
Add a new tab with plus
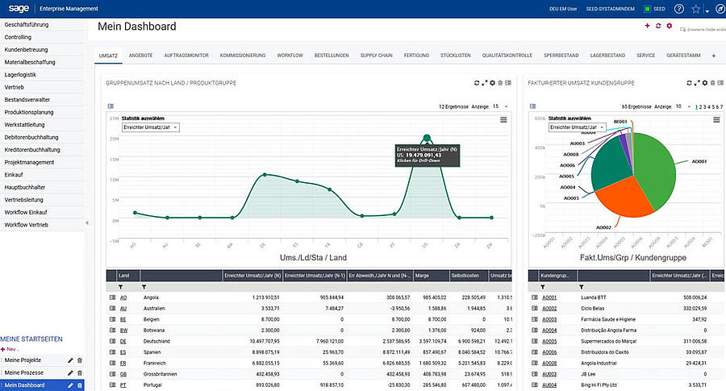pos(714,56)
